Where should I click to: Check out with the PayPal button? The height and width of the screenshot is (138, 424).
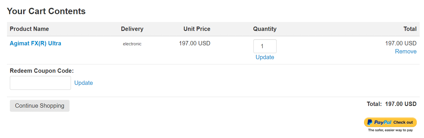pyautogui.click(x=390, y=122)
